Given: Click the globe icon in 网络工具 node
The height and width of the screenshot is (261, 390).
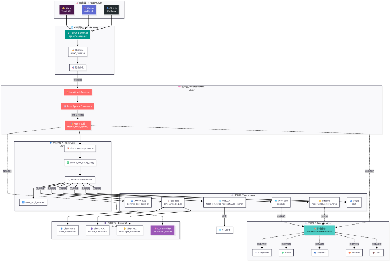Looking at the screenshot, I should pos(220,201).
